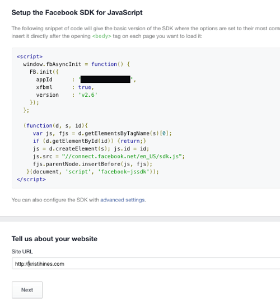Click the version 'v2.6' value
Screen dimensions: 280x301
pyautogui.click(x=88, y=95)
